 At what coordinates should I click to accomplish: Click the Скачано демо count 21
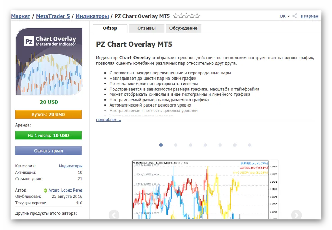(x=80, y=179)
